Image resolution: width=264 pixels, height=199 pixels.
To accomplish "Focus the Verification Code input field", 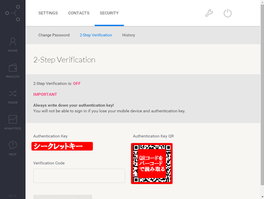I will coord(79,176).
